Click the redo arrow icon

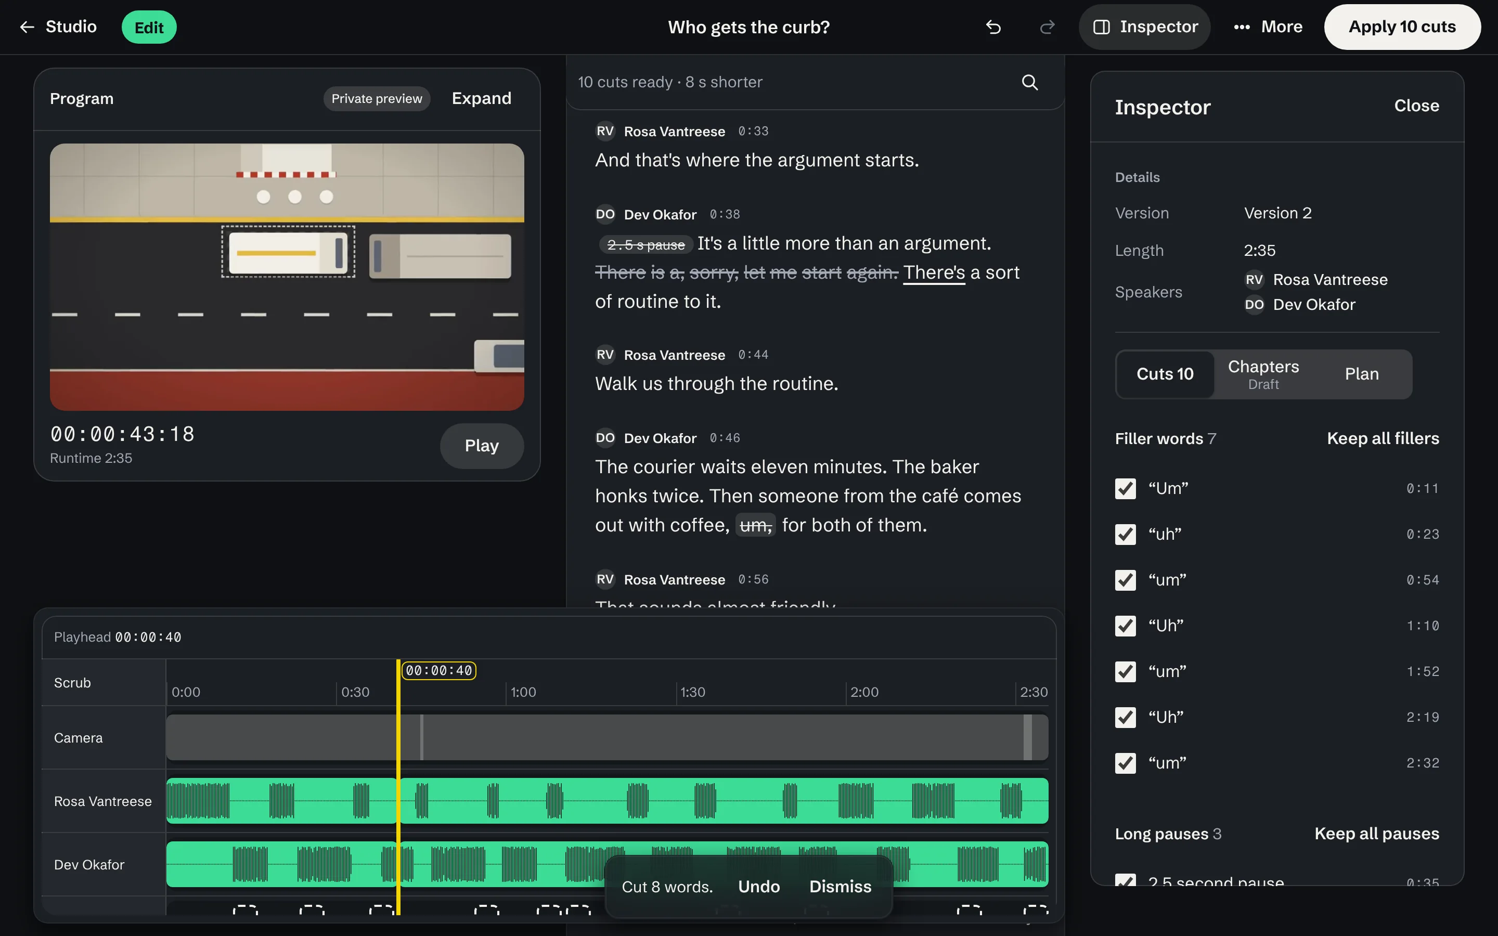click(x=1047, y=27)
